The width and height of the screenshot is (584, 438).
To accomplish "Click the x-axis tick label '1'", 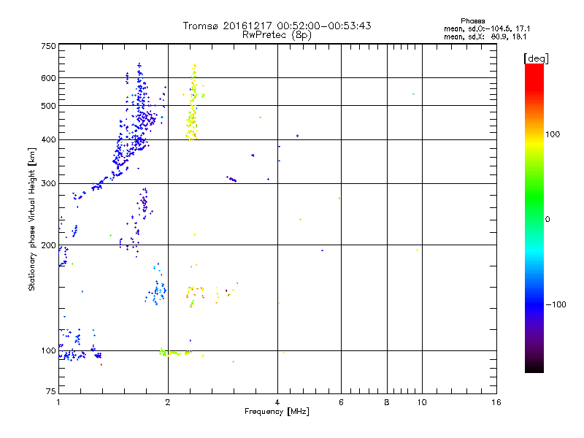I will click(58, 402).
